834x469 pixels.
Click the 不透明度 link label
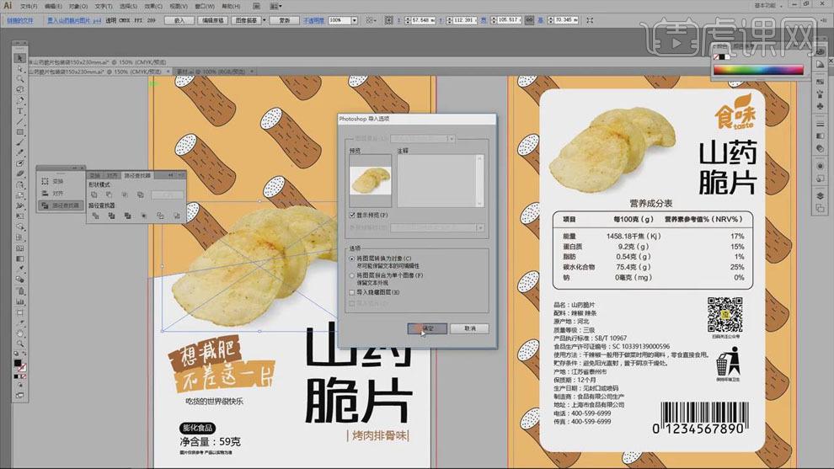point(313,20)
